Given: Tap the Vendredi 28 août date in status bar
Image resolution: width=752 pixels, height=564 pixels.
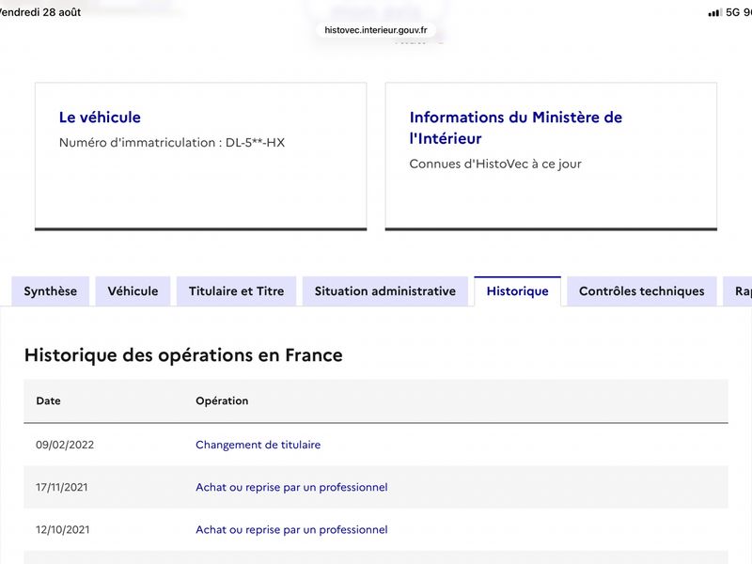Looking at the screenshot, I should coord(40,12).
